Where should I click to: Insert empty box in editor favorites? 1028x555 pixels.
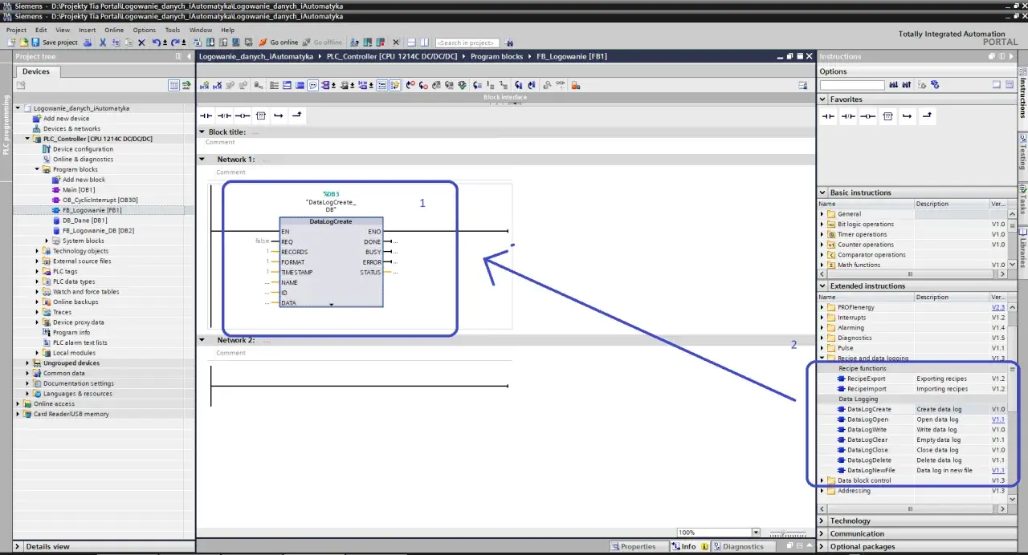click(x=260, y=115)
